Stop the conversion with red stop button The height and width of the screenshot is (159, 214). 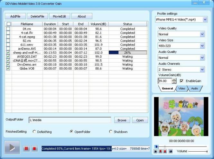[34, 148]
